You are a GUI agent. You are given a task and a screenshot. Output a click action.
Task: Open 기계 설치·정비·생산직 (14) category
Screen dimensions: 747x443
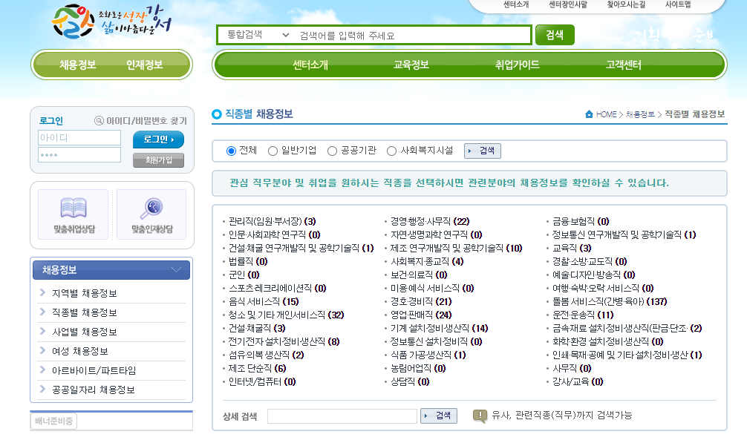(x=440, y=328)
